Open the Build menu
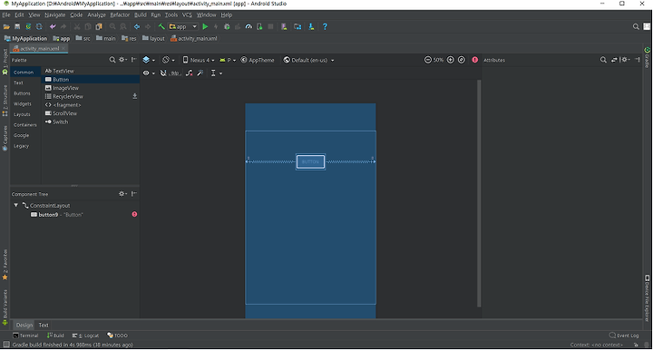This screenshot has height=350, width=653. (140, 15)
